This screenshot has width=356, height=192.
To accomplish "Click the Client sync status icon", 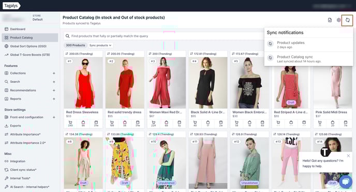I will tap(6, 170).
